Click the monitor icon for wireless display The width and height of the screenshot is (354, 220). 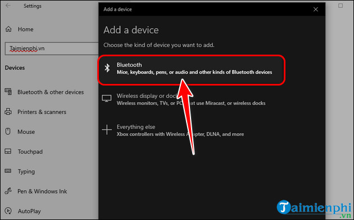pos(107,98)
